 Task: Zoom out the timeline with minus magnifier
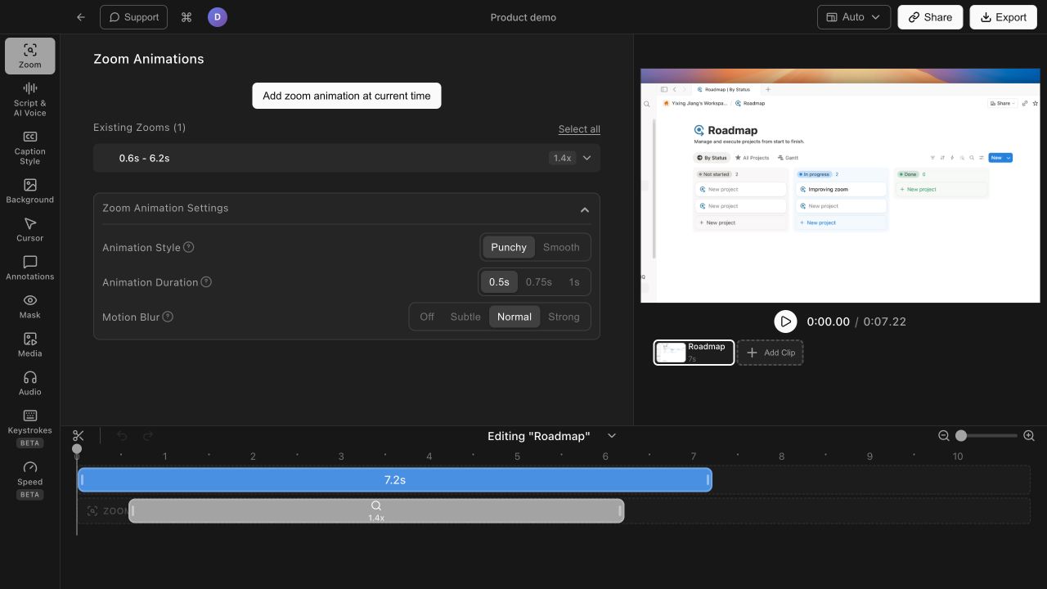pyautogui.click(x=944, y=436)
